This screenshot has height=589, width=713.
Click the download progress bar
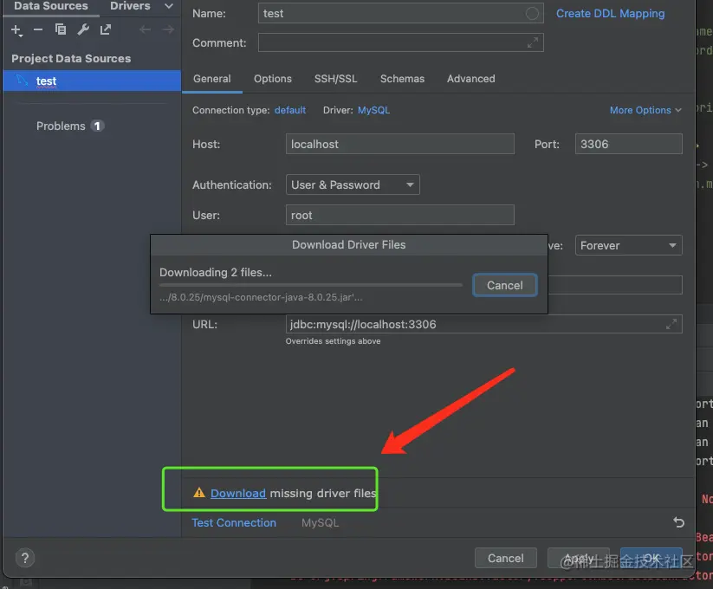click(310, 285)
